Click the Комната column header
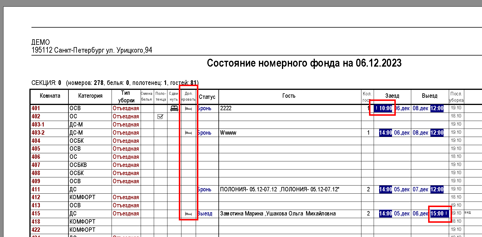Screen dimensions: 482x237 50,96
